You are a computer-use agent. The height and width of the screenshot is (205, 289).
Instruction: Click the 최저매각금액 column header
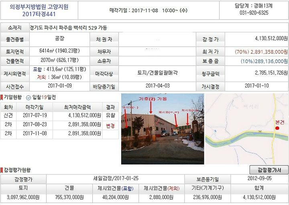[x=77, y=107]
